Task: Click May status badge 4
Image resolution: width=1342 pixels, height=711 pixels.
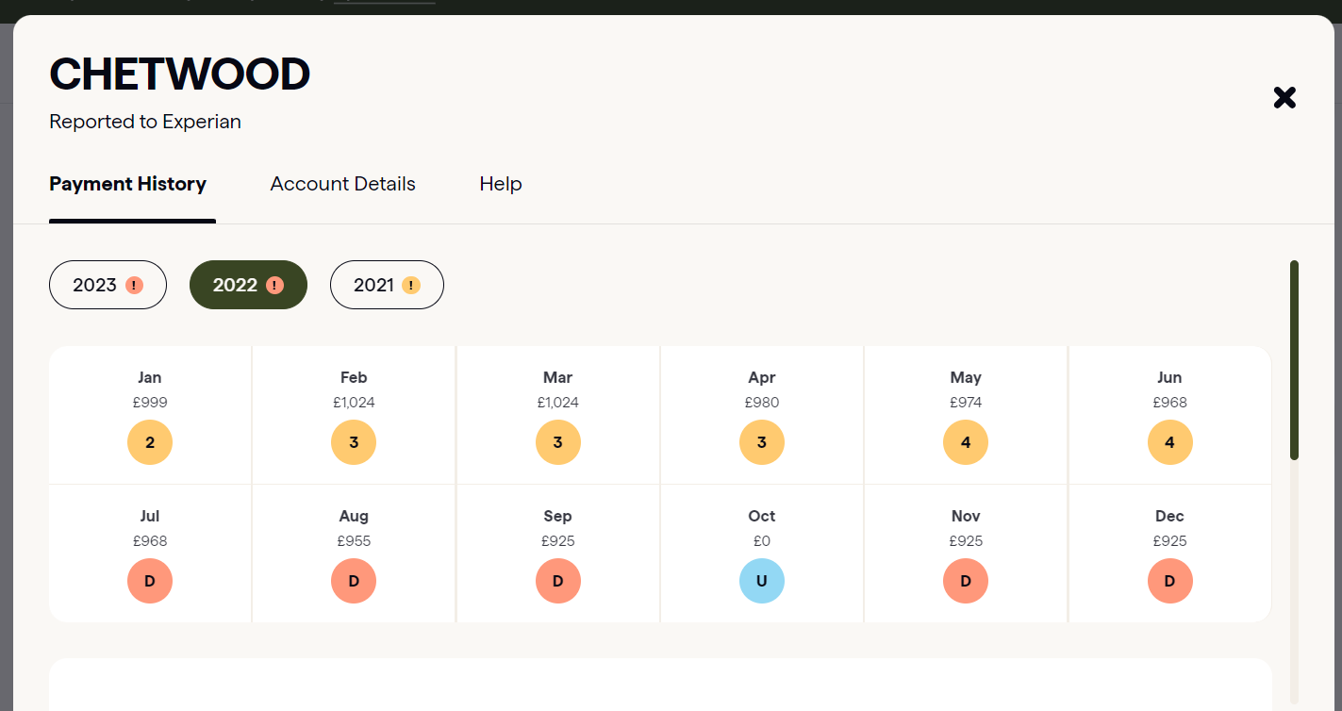Action: [966, 442]
